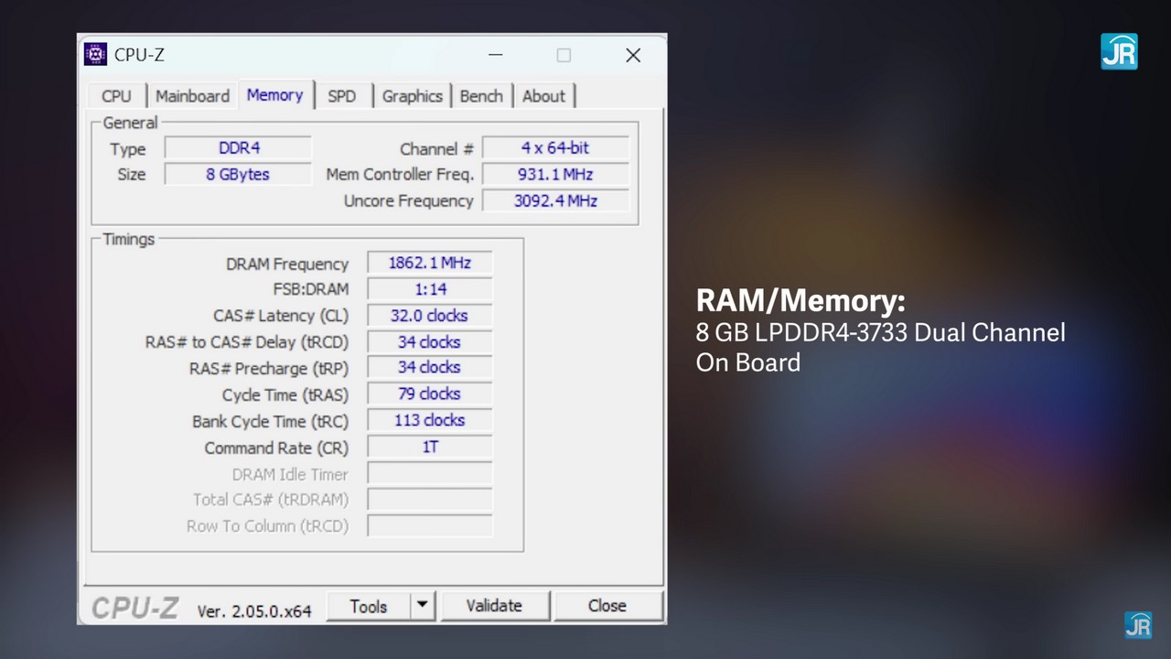
Task: Open the About tab
Action: pyautogui.click(x=543, y=96)
